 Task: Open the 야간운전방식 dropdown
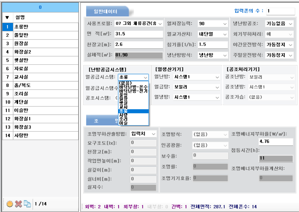pyautogui.click(x=279, y=44)
